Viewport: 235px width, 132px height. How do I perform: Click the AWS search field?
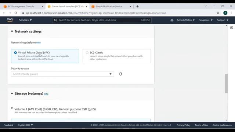click(x=102, y=20)
